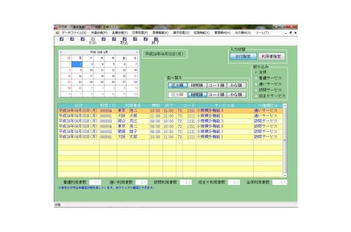
Task: Select day 16 in the calendar
Action: [x=78, y=76]
